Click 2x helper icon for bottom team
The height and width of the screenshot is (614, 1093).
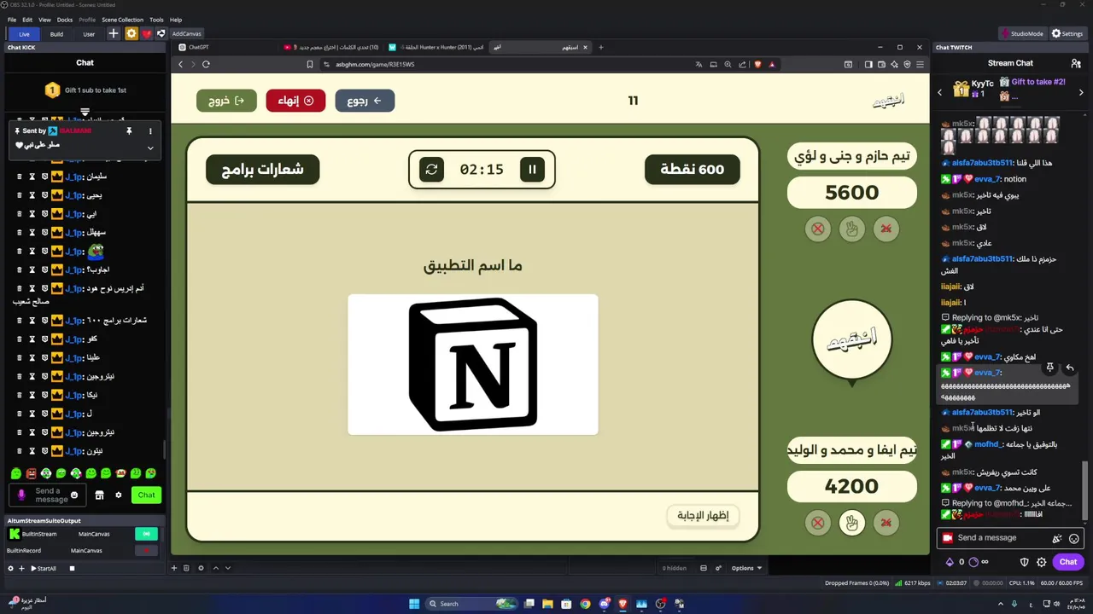886,523
